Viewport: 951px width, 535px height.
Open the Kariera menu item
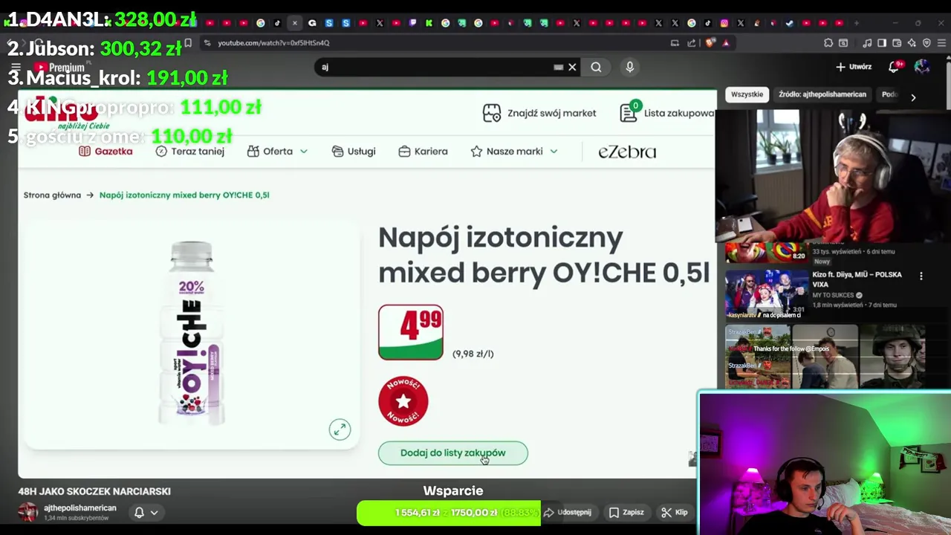pos(423,151)
